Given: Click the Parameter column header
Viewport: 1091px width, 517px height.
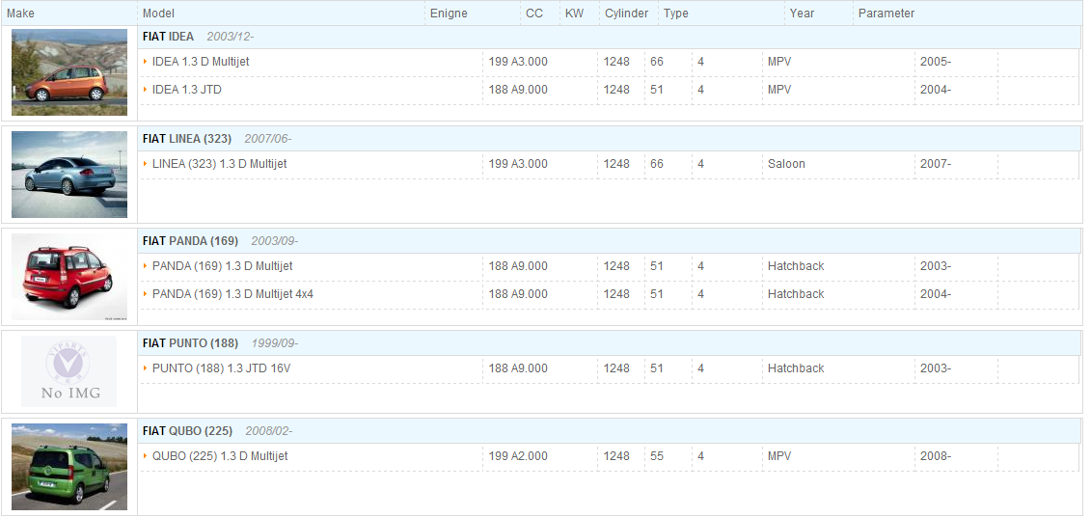Looking at the screenshot, I should coord(886,14).
